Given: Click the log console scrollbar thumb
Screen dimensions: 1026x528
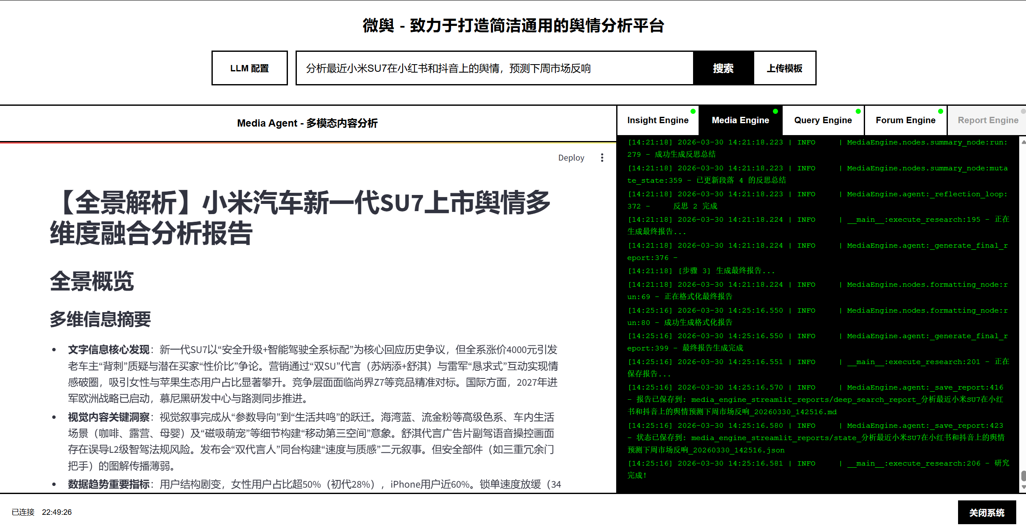Looking at the screenshot, I should pos(1023,475).
